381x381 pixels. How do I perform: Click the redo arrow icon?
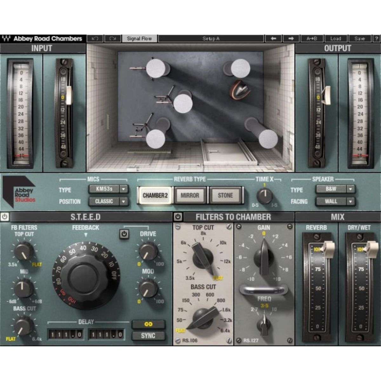(112, 38)
